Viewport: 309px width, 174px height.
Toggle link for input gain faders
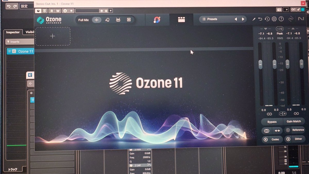269,114
